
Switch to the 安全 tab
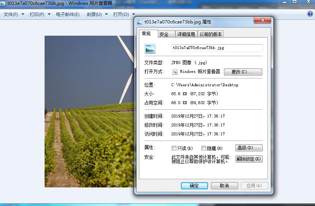pyautogui.click(x=164, y=34)
